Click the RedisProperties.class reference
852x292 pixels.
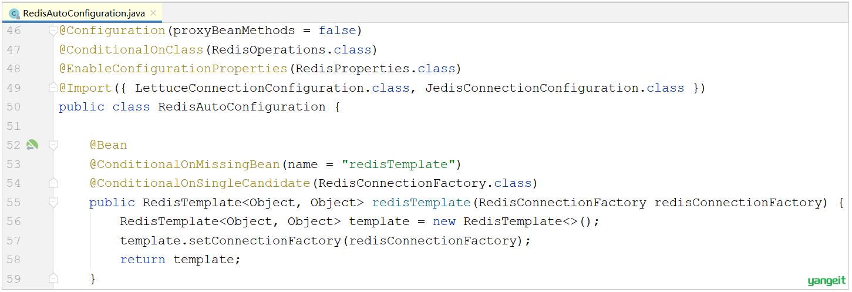[375, 69]
